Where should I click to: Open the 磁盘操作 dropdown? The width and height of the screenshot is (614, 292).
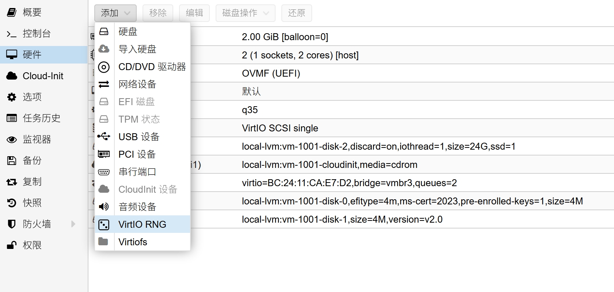tap(246, 13)
